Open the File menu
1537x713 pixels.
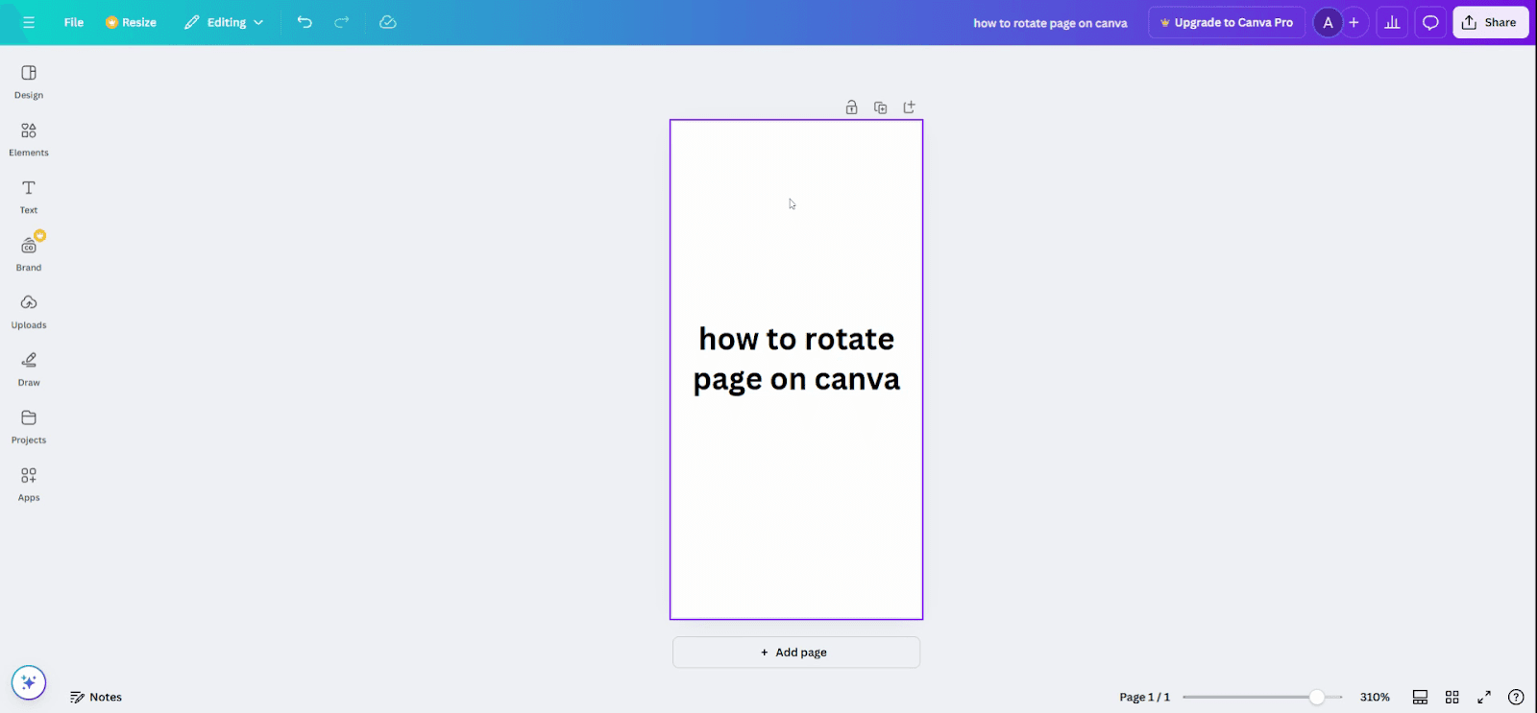(74, 22)
